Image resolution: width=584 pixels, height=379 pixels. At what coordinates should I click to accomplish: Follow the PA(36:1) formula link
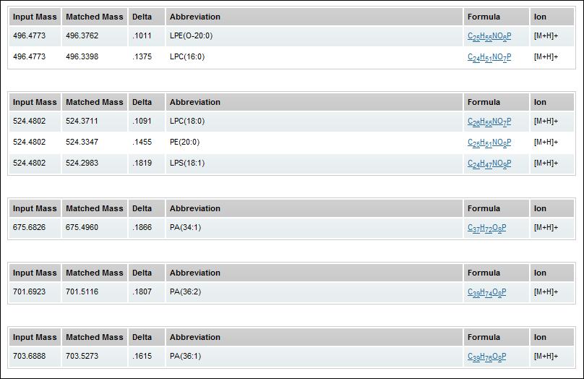pos(486,357)
